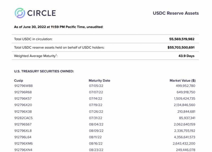Click the U.S. Treasury Securities Owned heading

pyautogui.click(x=44, y=71)
